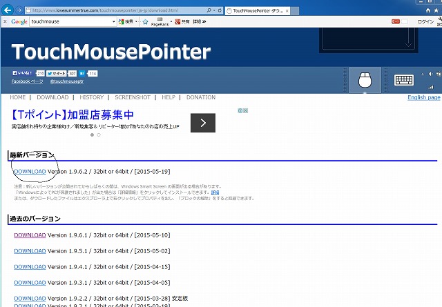Click the tweet count 387
This screenshot has width=442, height=307.
pyautogui.click(x=73, y=74)
